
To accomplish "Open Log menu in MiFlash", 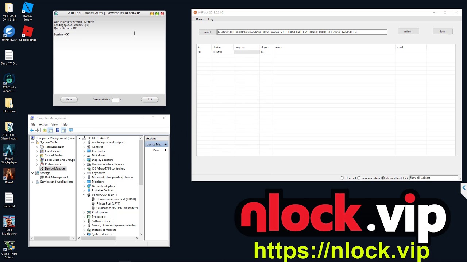I will 211,19.
